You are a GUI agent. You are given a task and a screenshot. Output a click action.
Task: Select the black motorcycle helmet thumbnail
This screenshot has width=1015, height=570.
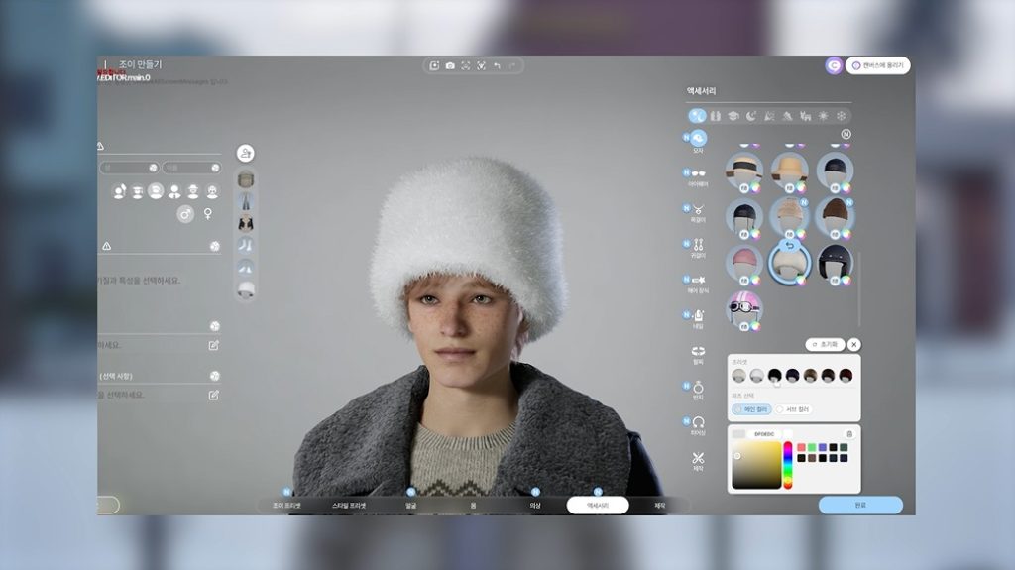835,263
